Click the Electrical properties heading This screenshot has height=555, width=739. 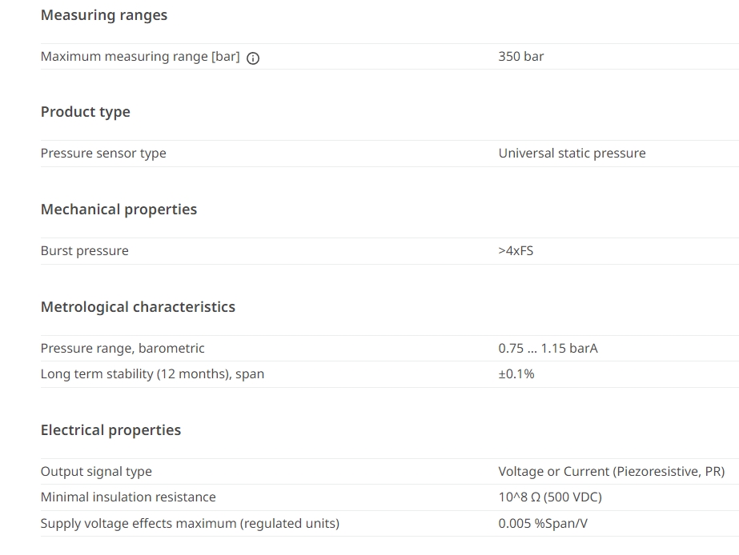[x=110, y=430]
